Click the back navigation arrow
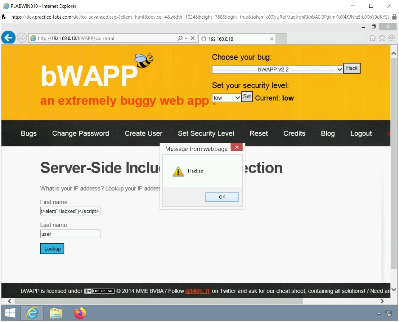This screenshot has height=322, width=399. pos(8,38)
